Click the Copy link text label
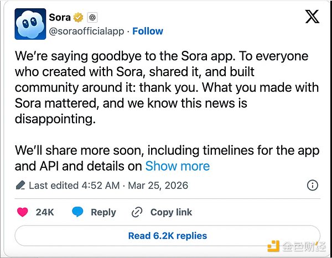Screen dimensions: 332x258 pyautogui.click(x=171, y=212)
